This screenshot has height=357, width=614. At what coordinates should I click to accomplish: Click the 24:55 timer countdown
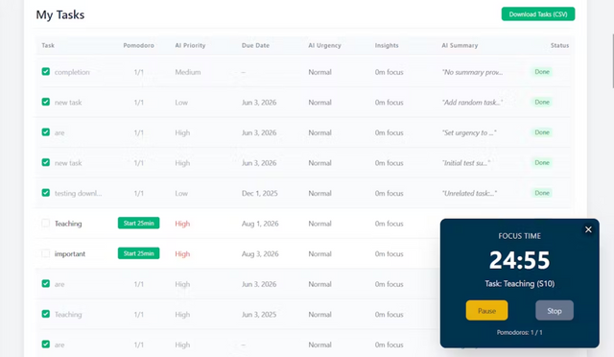(x=520, y=260)
